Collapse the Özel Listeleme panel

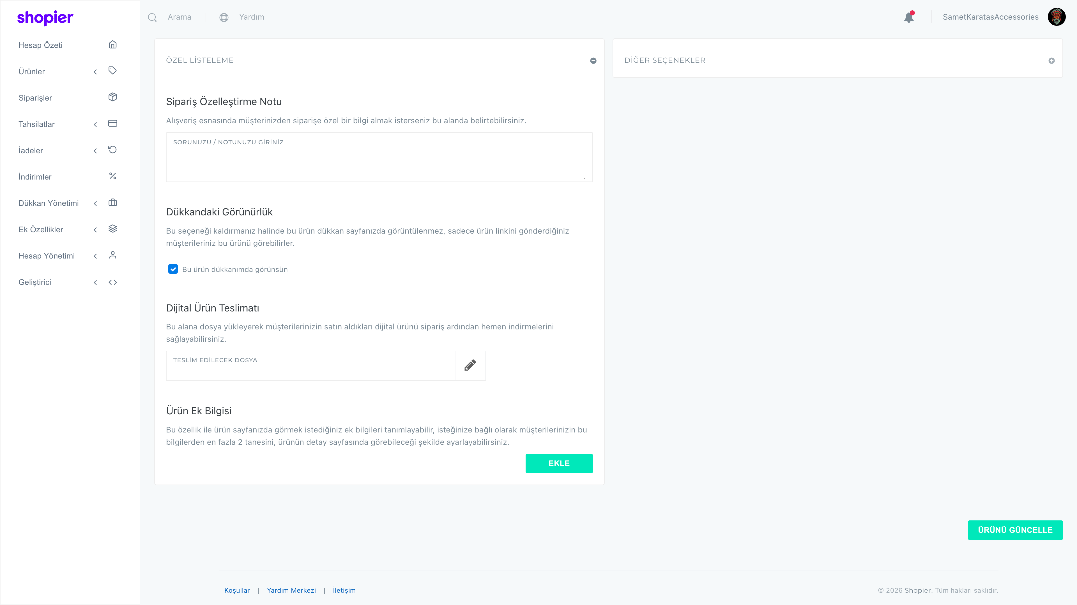[593, 61]
